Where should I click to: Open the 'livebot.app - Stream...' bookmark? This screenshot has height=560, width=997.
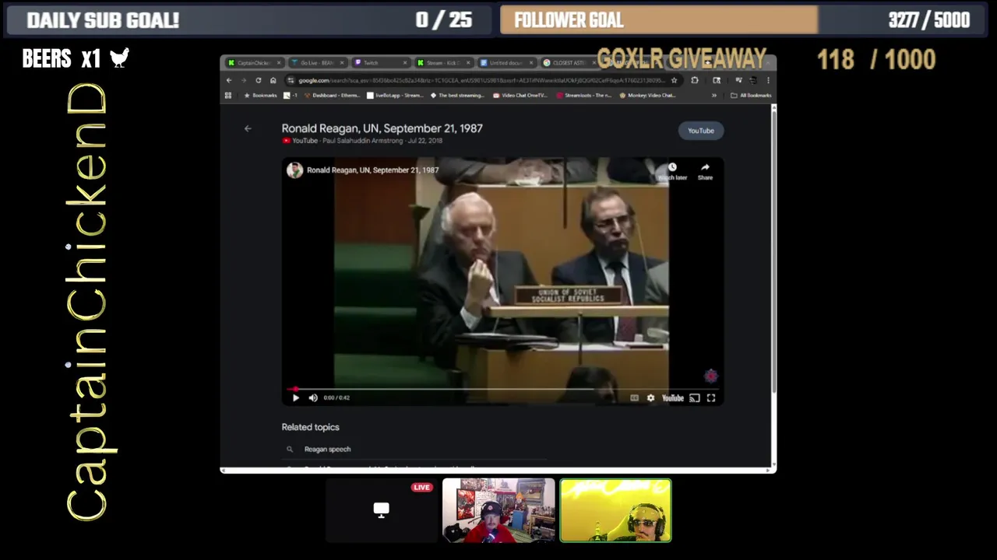tap(395, 96)
